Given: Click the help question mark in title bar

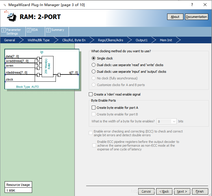Looking at the screenshot, I should 192,5.
